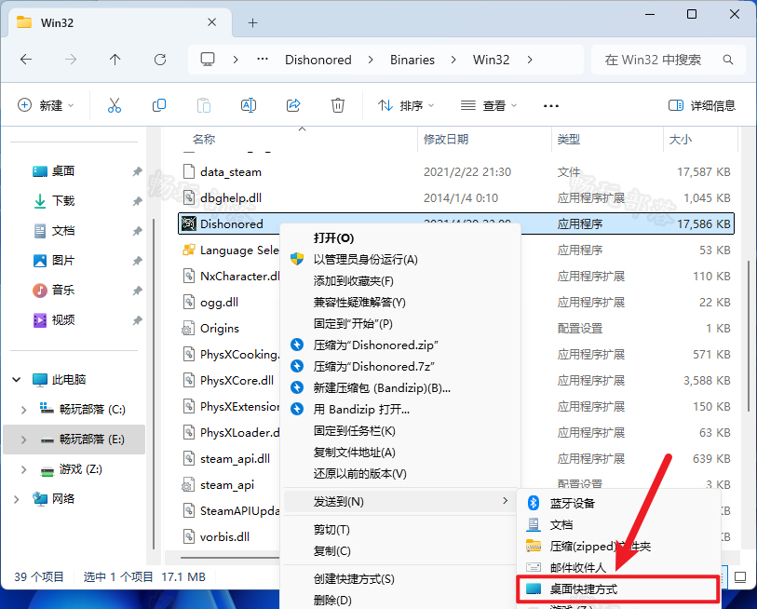
Task: Click Binaries in the address bar
Action: pyautogui.click(x=412, y=60)
